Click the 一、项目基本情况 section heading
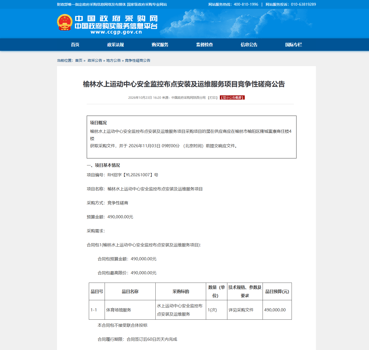369x350 pixels. (103, 165)
